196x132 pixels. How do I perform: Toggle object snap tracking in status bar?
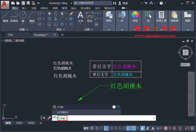(x=128, y=128)
